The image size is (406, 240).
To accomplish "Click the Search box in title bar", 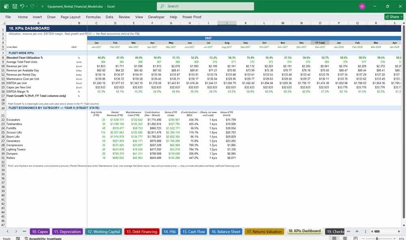I will (205, 6).
